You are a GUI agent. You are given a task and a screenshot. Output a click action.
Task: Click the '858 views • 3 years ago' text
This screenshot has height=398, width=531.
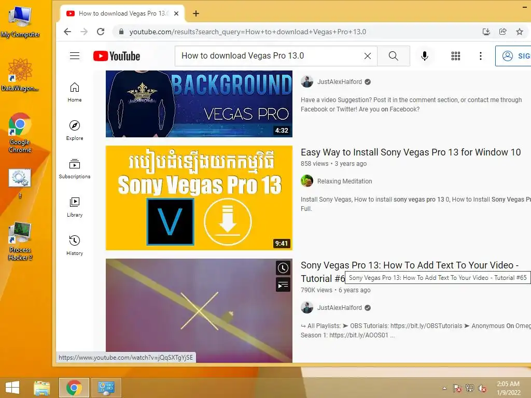point(333,164)
